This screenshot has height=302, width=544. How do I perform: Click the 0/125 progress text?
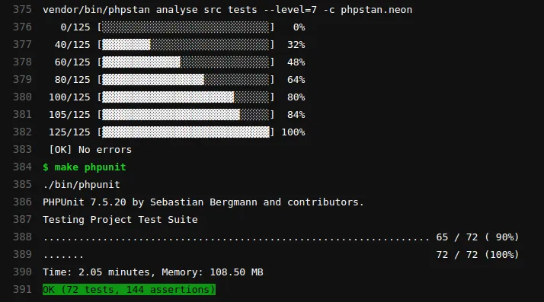(x=75, y=27)
